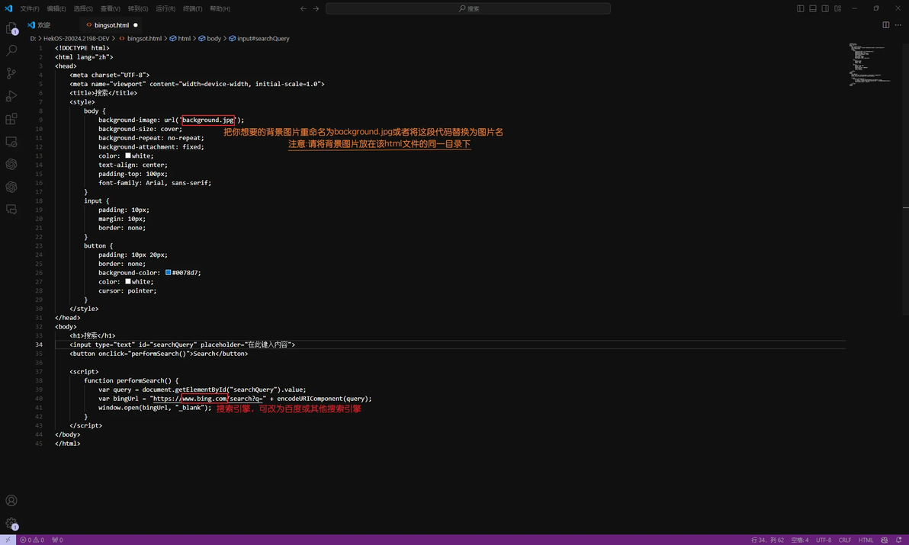Open the 帮助(H) menu

220,8
